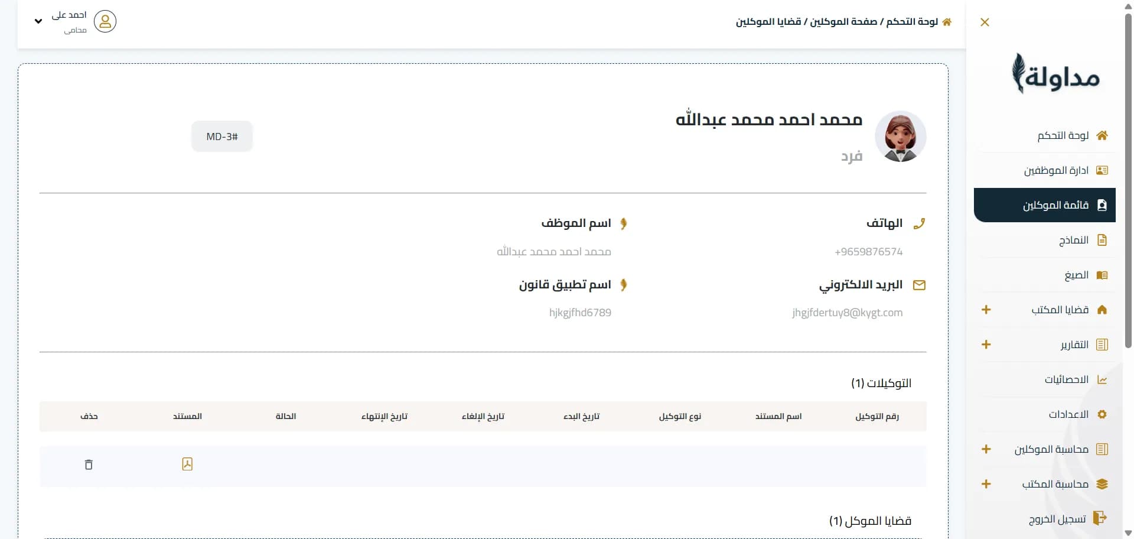Click the احمد على username in header

[69, 15]
